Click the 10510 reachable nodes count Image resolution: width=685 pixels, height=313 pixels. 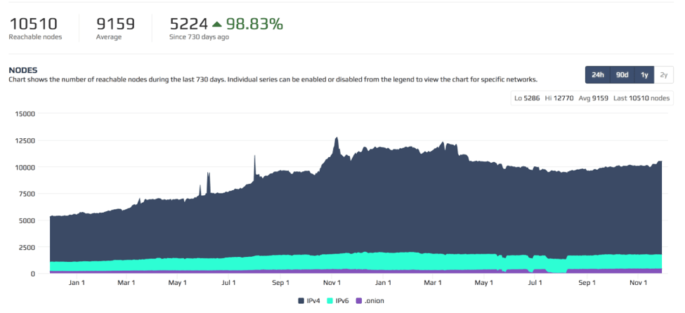33,24
